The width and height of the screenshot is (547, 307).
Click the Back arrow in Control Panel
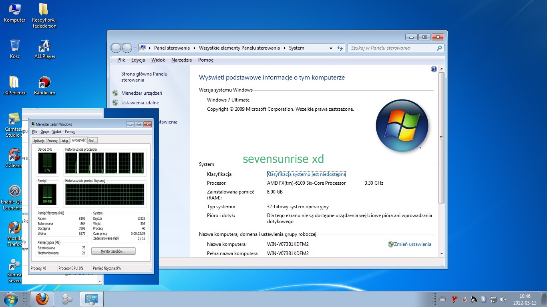116,48
